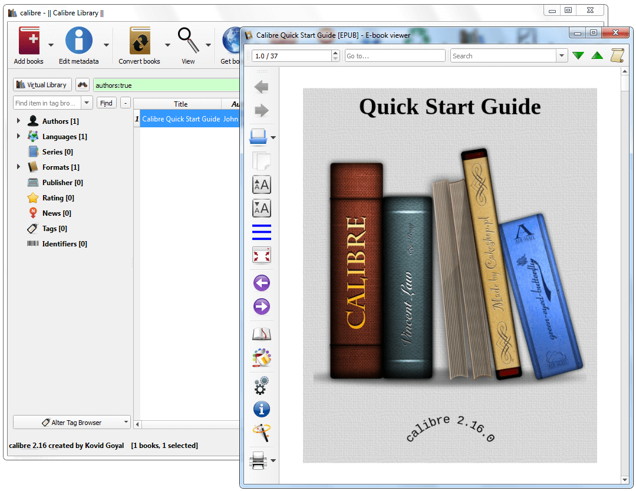Click the binoculars advanced search button
Image resolution: width=636 pixels, height=491 pixels.
click(83, 85)
